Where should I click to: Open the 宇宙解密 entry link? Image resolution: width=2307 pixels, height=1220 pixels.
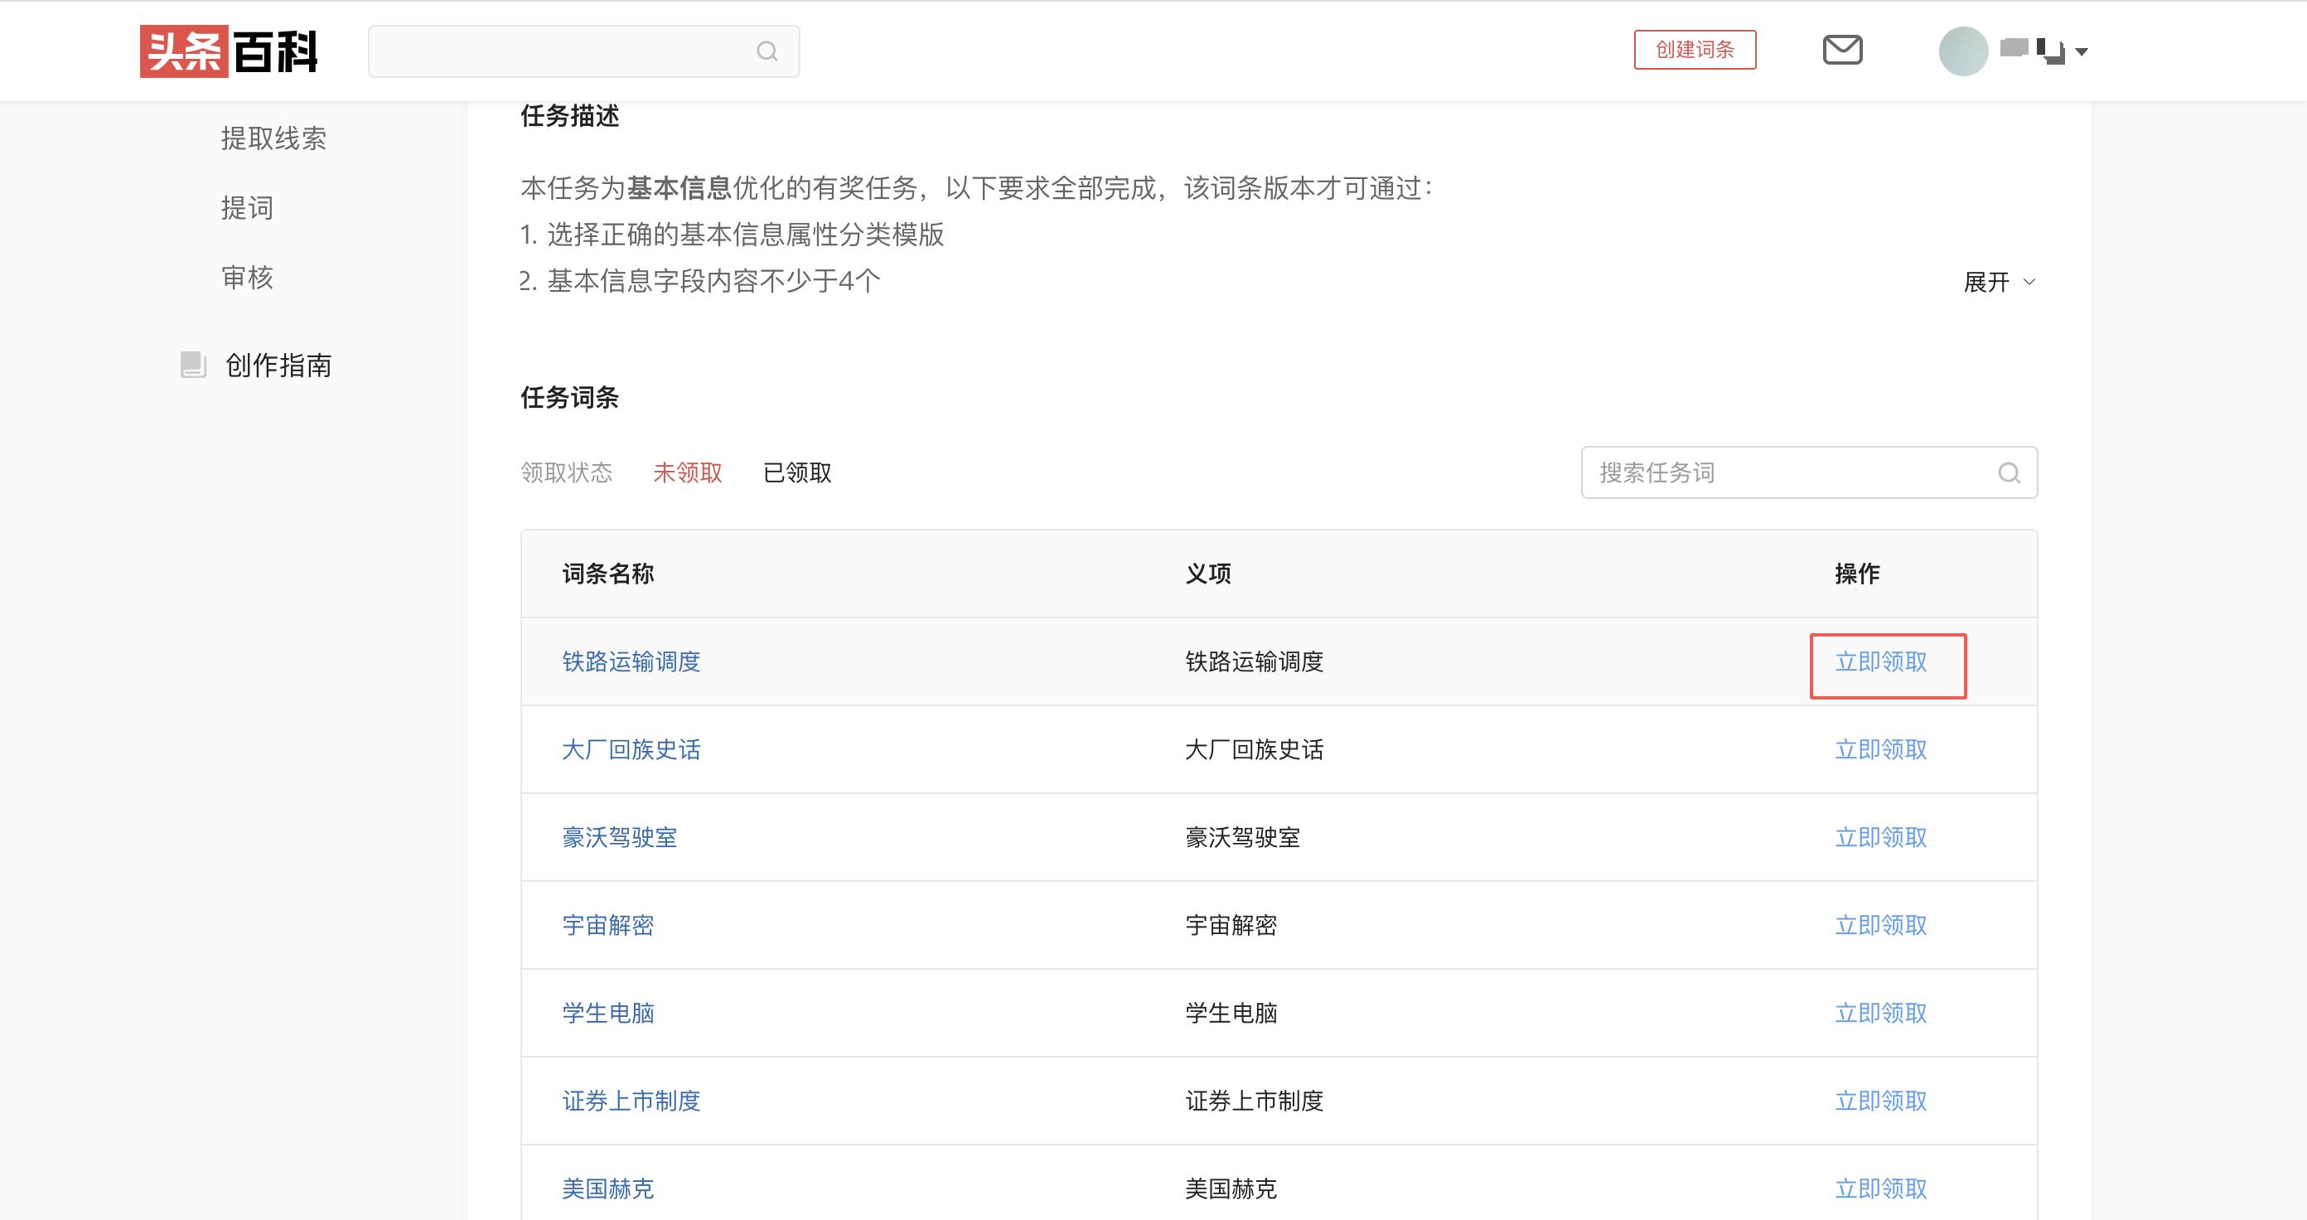[x=607, y=925]
